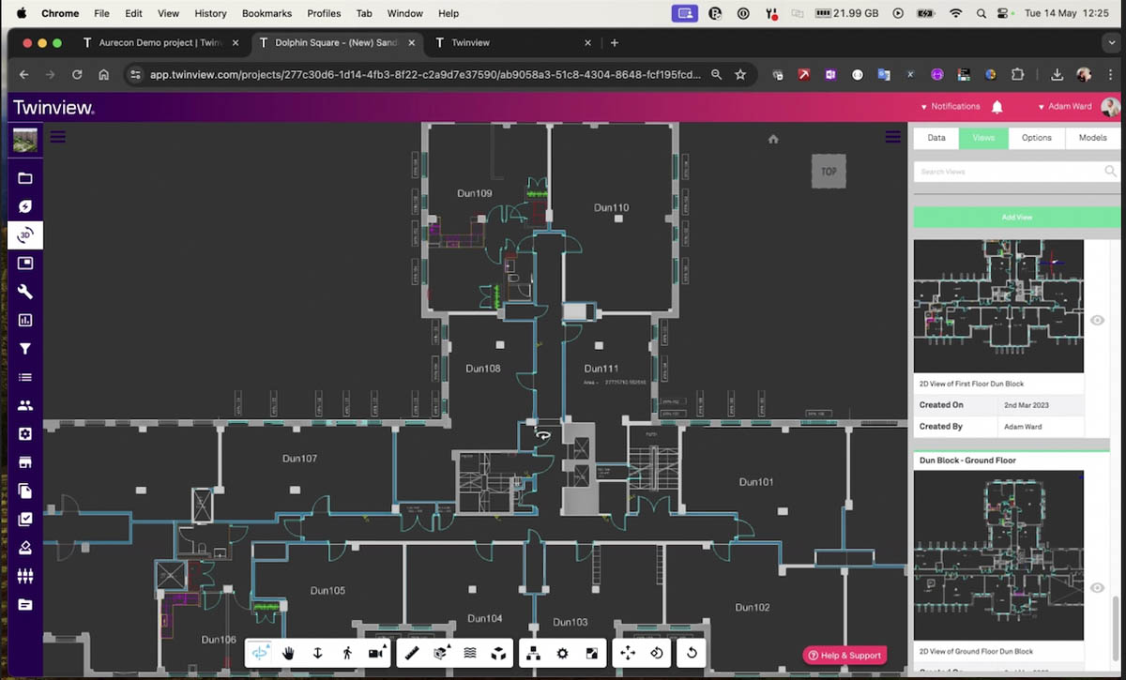
Task: Click the model explode cube icon
Action: pos(499,653)
